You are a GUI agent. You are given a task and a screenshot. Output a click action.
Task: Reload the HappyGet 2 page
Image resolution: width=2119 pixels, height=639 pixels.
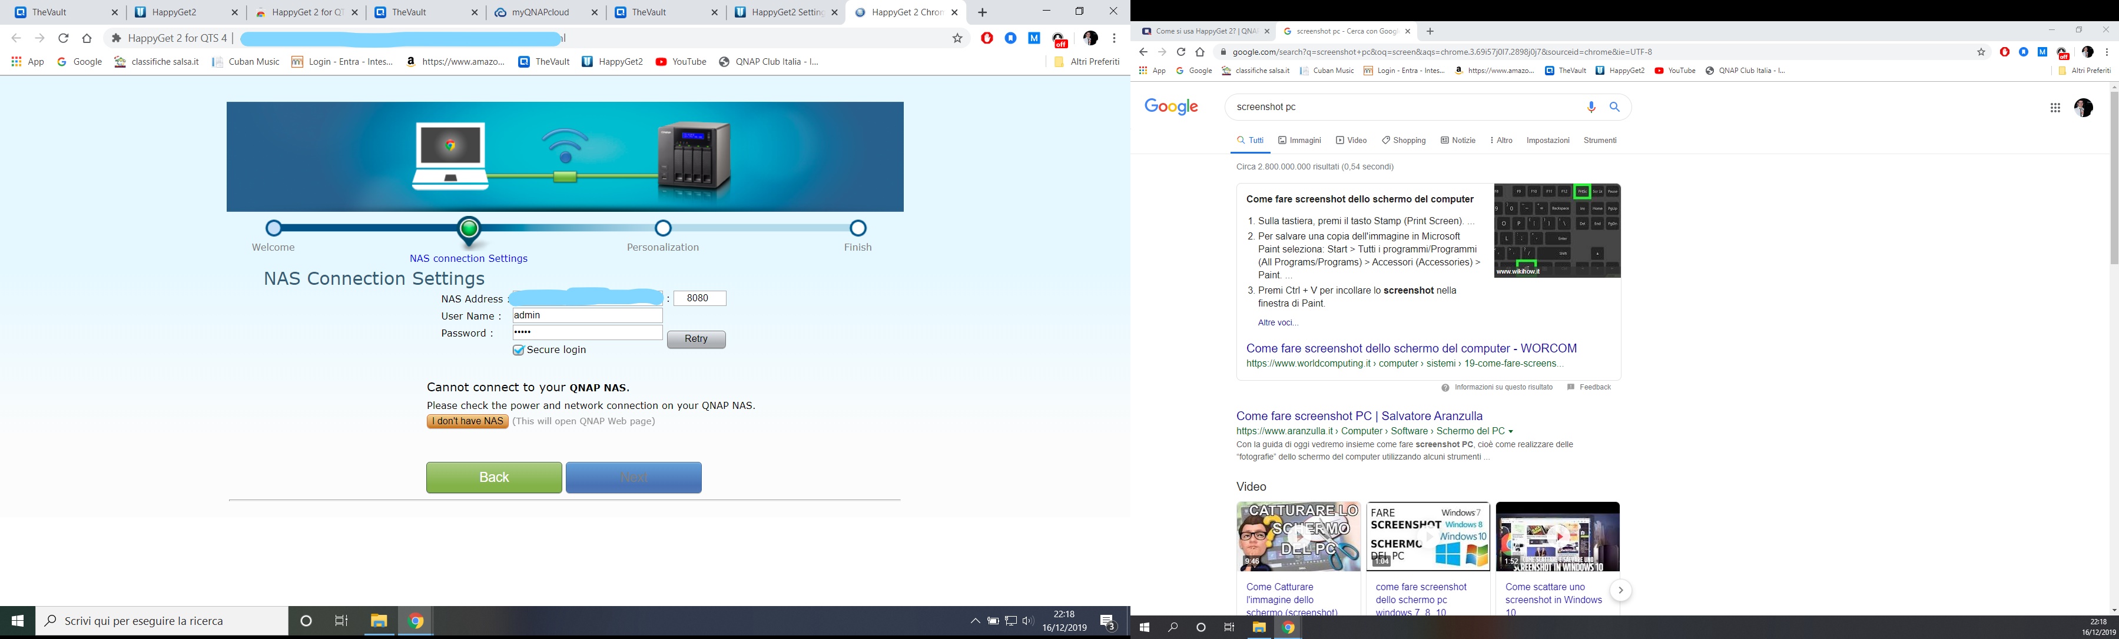click(x=64, y=38)
